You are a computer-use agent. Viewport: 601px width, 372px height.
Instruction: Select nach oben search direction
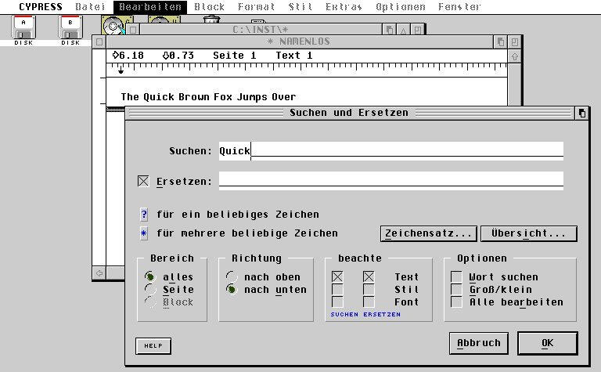pyautogui.click(x=231, y=277)
